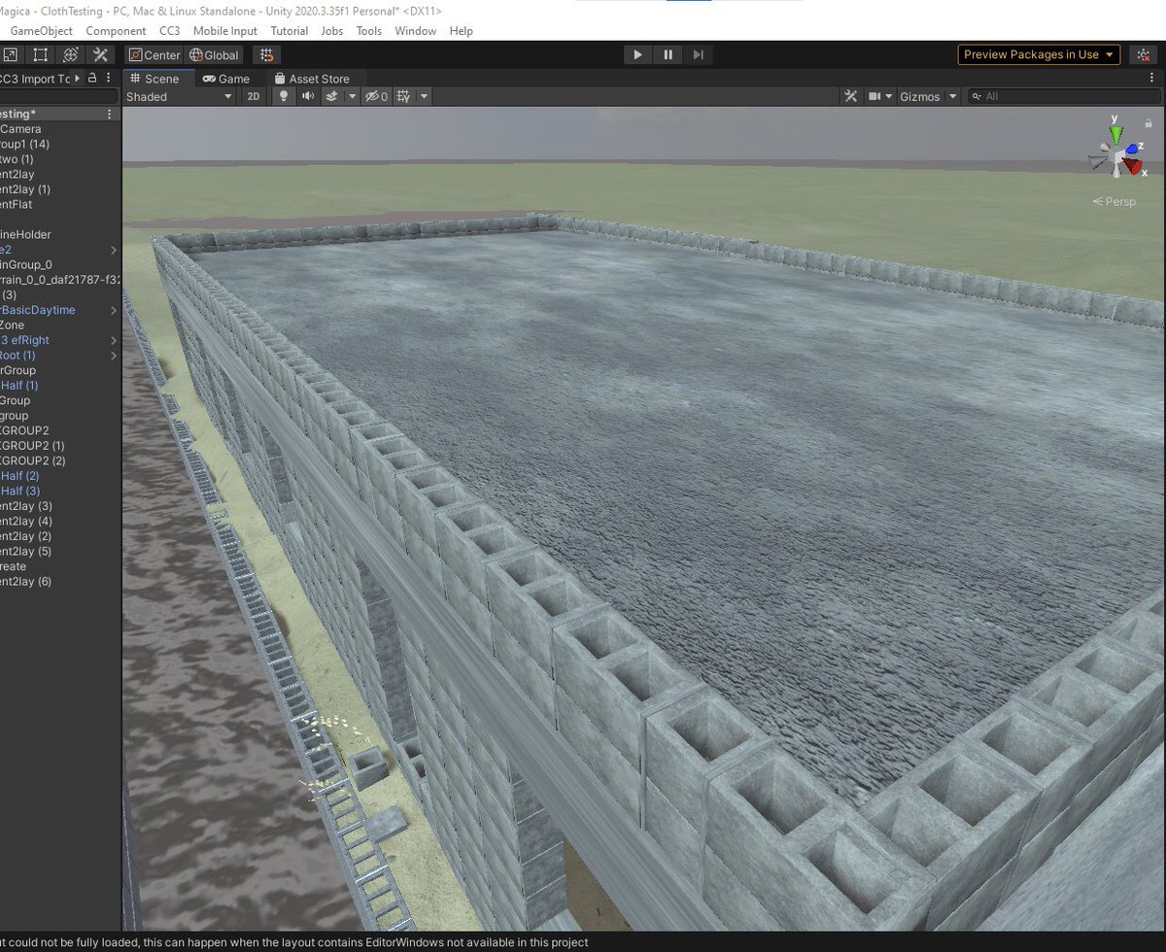Open the Help menu
1166x952 pixels.
click(461, 31)
